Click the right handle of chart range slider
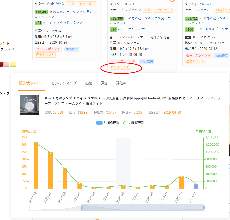 (204, 208)
